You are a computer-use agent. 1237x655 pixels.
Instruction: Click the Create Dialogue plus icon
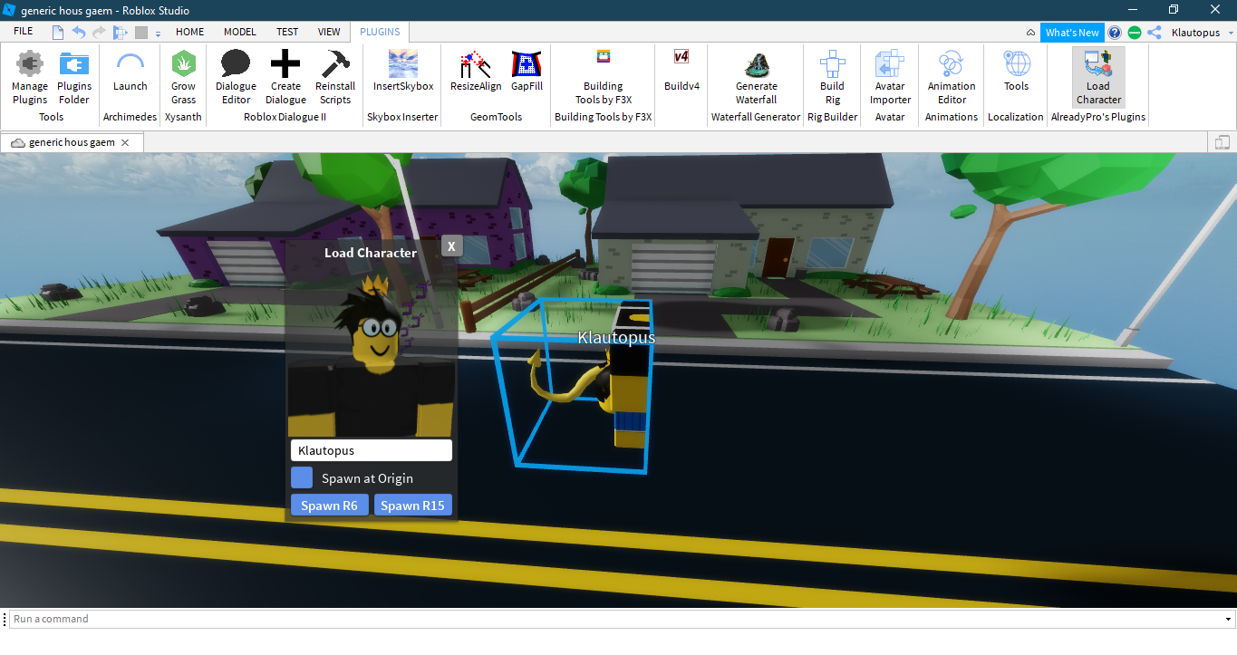point(285,64)
